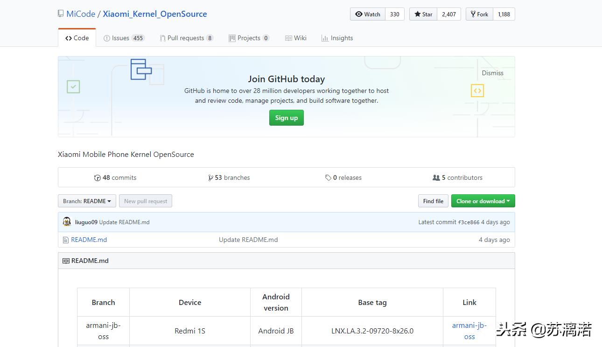Click the releases tag icon
Viewport: 602px width, 347px height.
tap(328, 178)
